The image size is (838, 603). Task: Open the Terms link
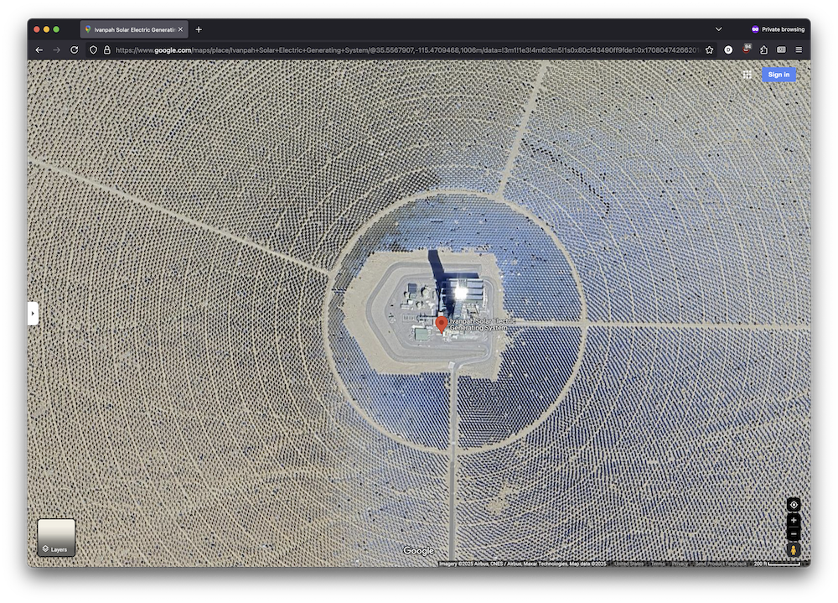(x=658, y=564)
